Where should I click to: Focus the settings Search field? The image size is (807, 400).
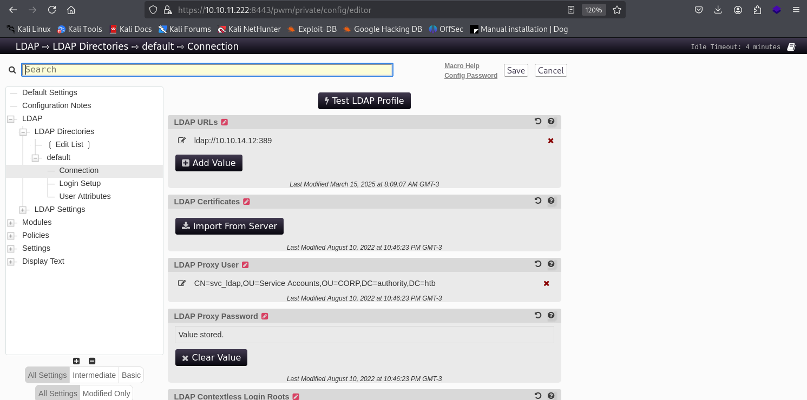207,69
